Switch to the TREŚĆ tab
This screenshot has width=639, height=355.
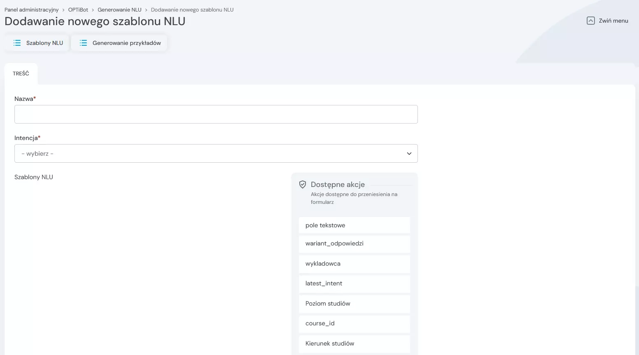21,73
